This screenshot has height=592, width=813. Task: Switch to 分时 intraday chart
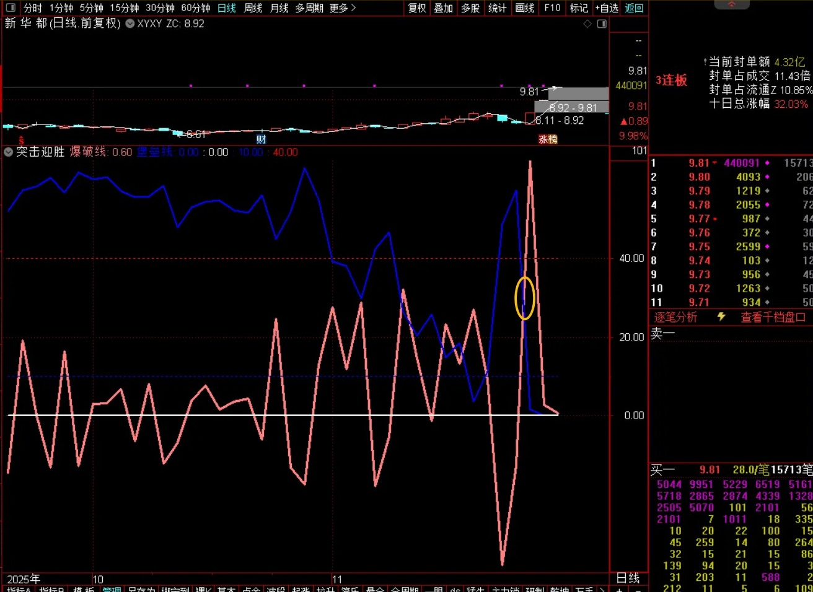(33, 8)
